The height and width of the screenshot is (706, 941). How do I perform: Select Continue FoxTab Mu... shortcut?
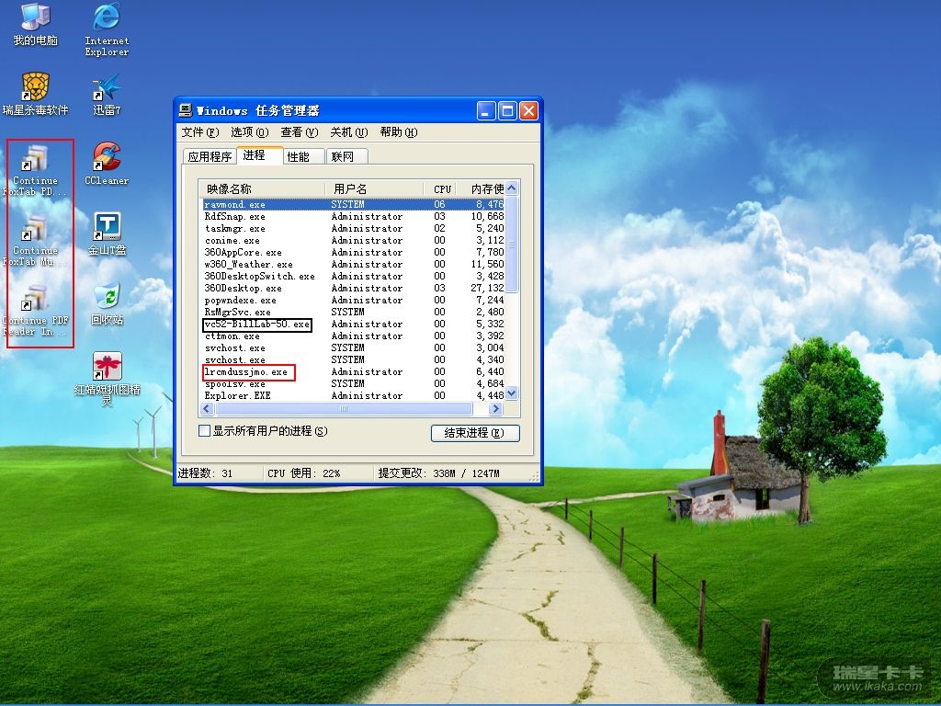[36, 240]
